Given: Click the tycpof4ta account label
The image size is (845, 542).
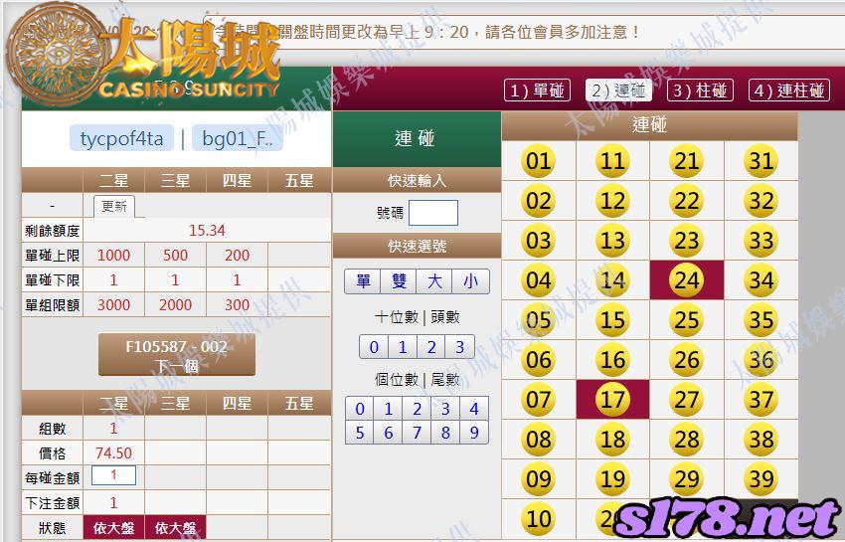Looking at the screenshot, I should click(x=122, y=138).
